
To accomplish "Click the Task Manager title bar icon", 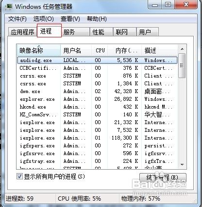I will [x=9, y=7].
